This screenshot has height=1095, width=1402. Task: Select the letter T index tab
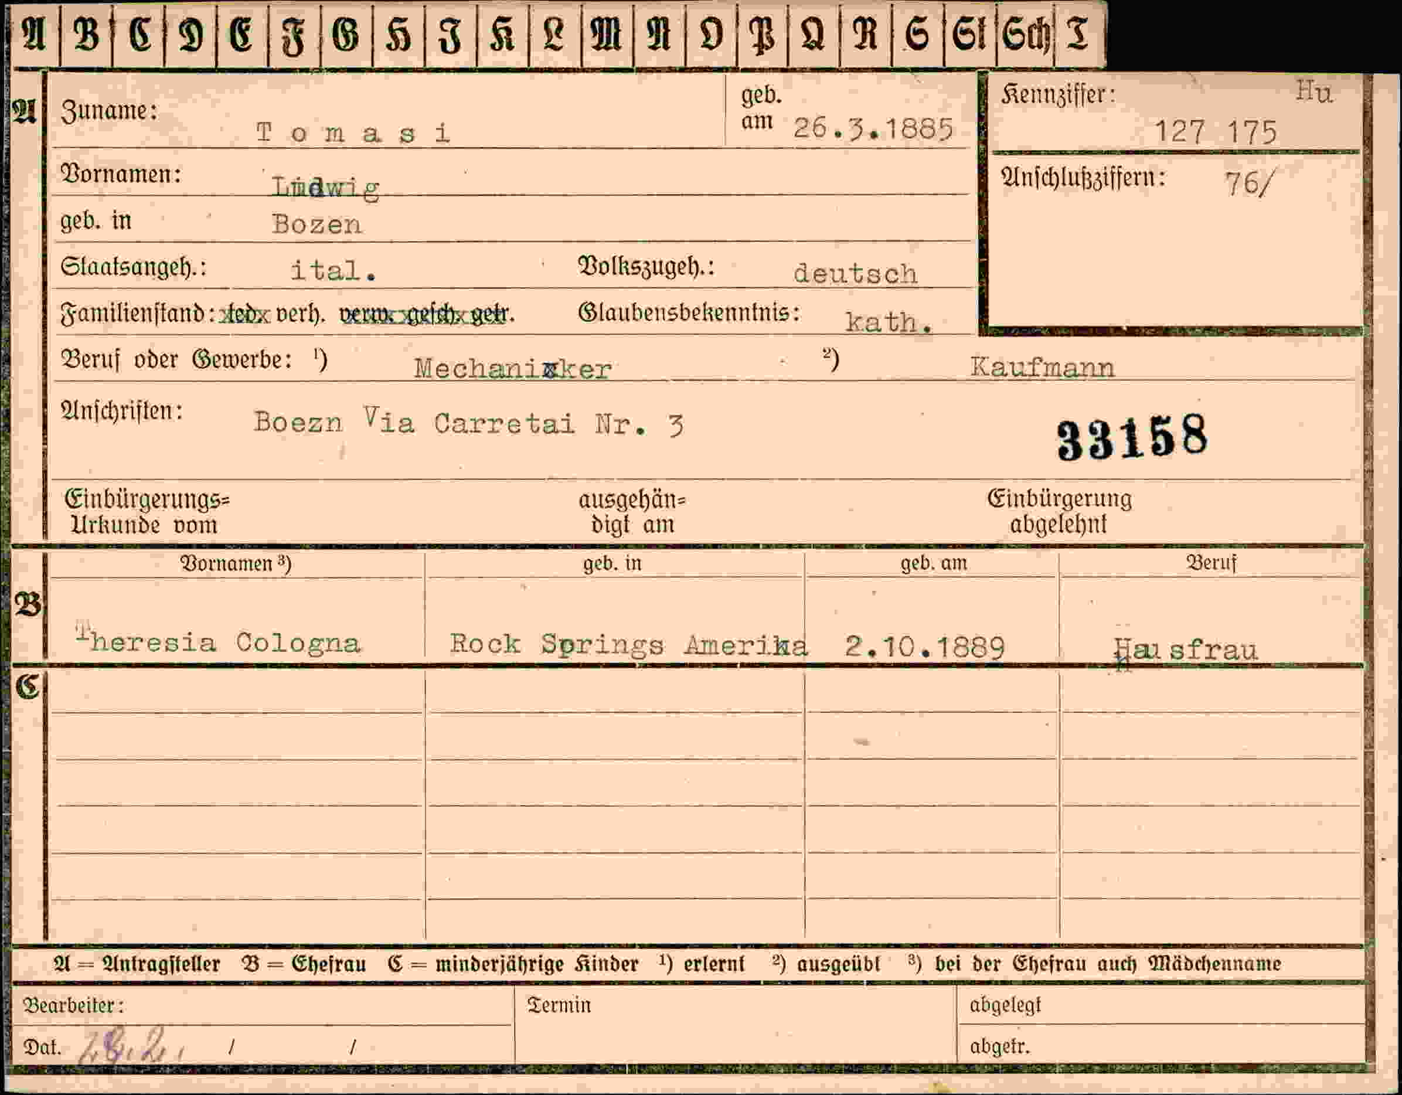pyautogui.click(x=1079, y=35)
